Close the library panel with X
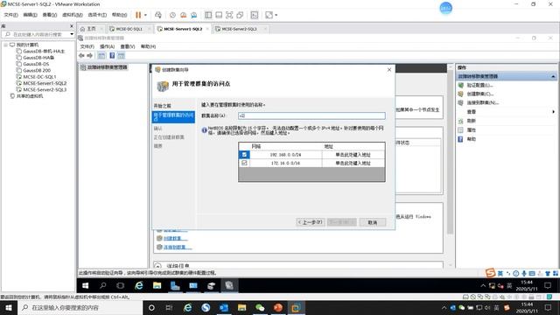 pos(72,26)
